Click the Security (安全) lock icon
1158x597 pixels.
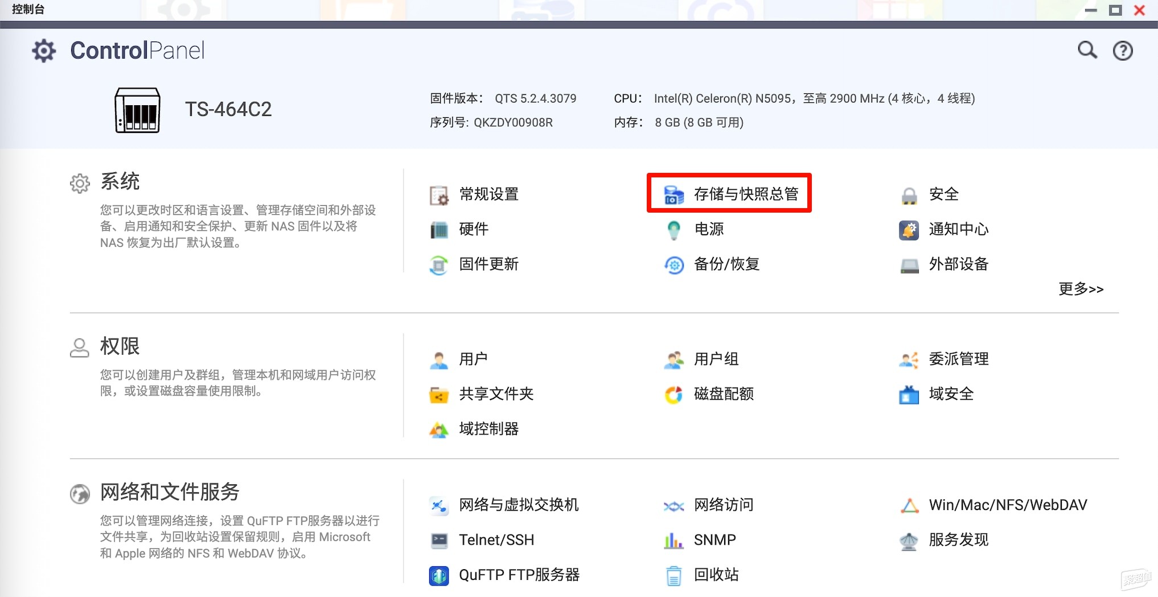pos(909,195)
